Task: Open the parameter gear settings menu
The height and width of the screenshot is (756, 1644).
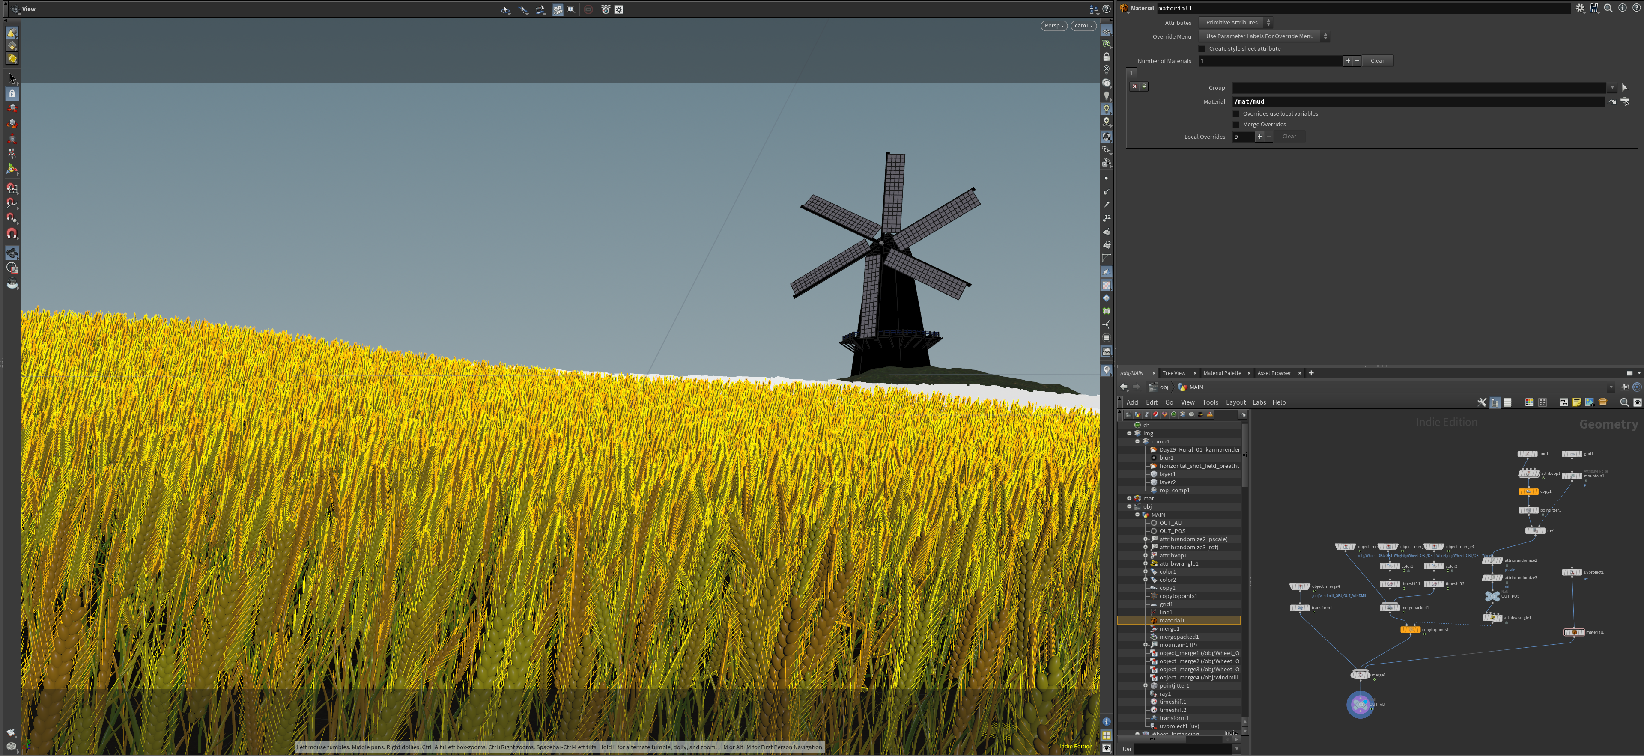Action: click(1579, 8)
